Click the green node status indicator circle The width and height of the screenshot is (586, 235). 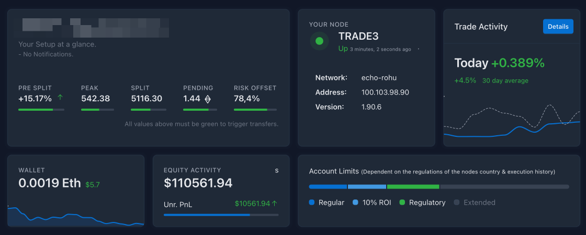tap(319, 41)
